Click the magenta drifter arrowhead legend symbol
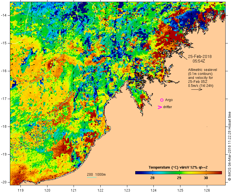233x193 pixels. 160,107
